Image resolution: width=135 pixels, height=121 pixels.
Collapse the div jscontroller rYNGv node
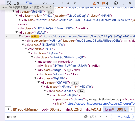16,15
